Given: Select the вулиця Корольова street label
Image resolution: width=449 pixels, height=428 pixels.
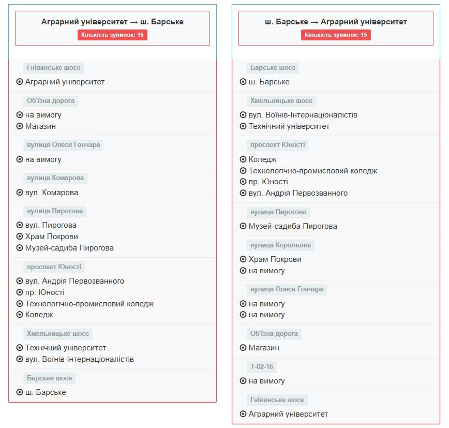Looking at the screenshot, I should [281, 245].
